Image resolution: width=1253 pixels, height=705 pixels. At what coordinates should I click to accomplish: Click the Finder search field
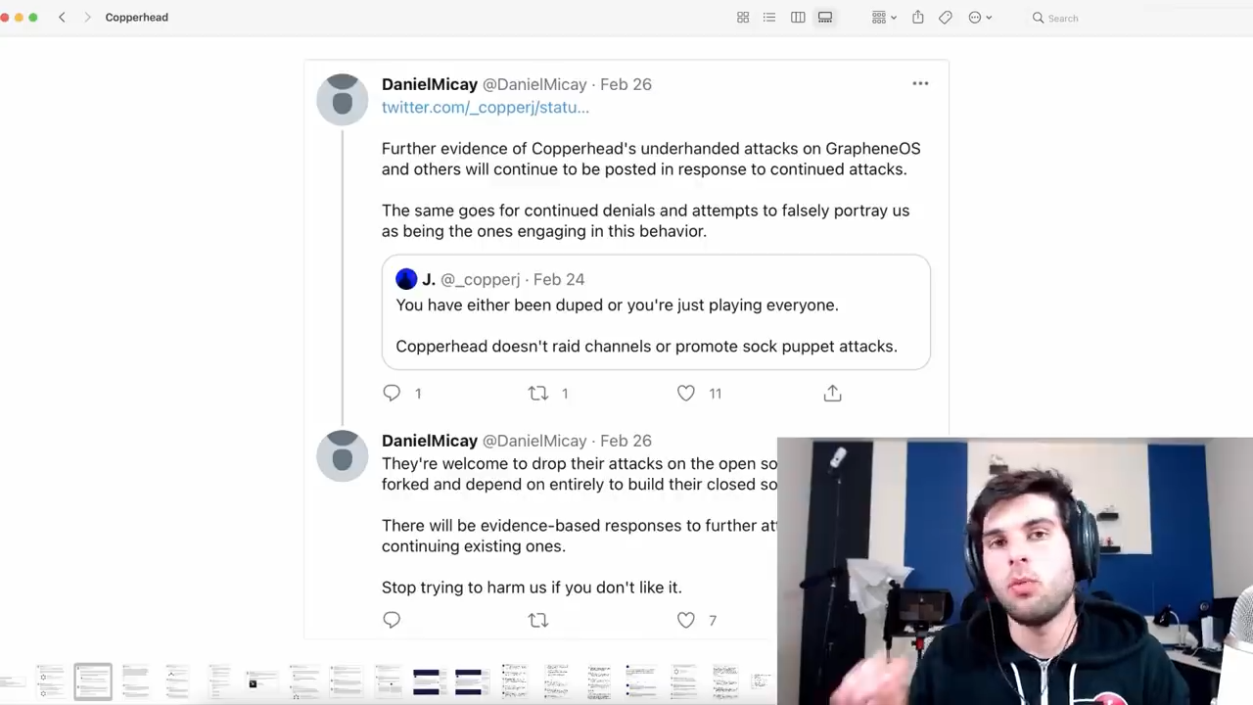point(1087,18)
